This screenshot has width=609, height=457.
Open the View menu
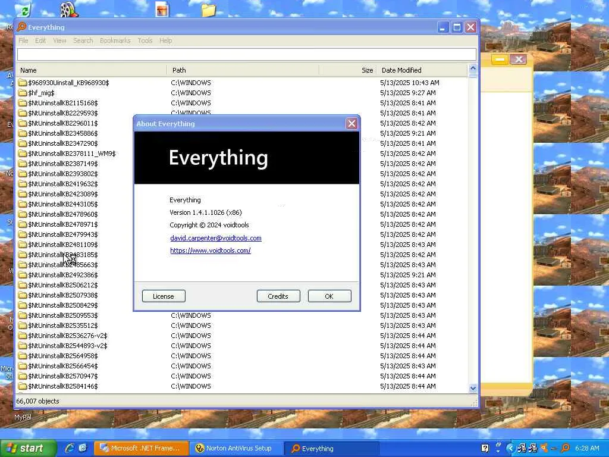[59, 40]
